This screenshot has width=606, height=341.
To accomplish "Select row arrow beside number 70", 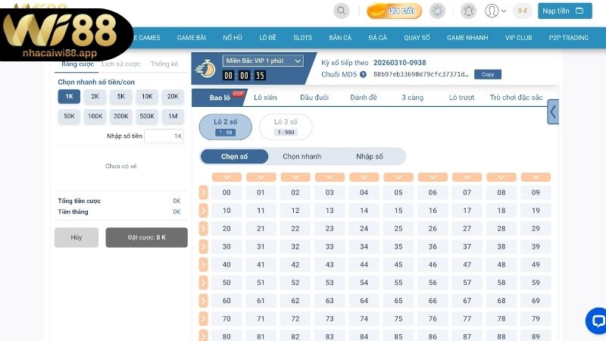I will click(x=203, y=318).
